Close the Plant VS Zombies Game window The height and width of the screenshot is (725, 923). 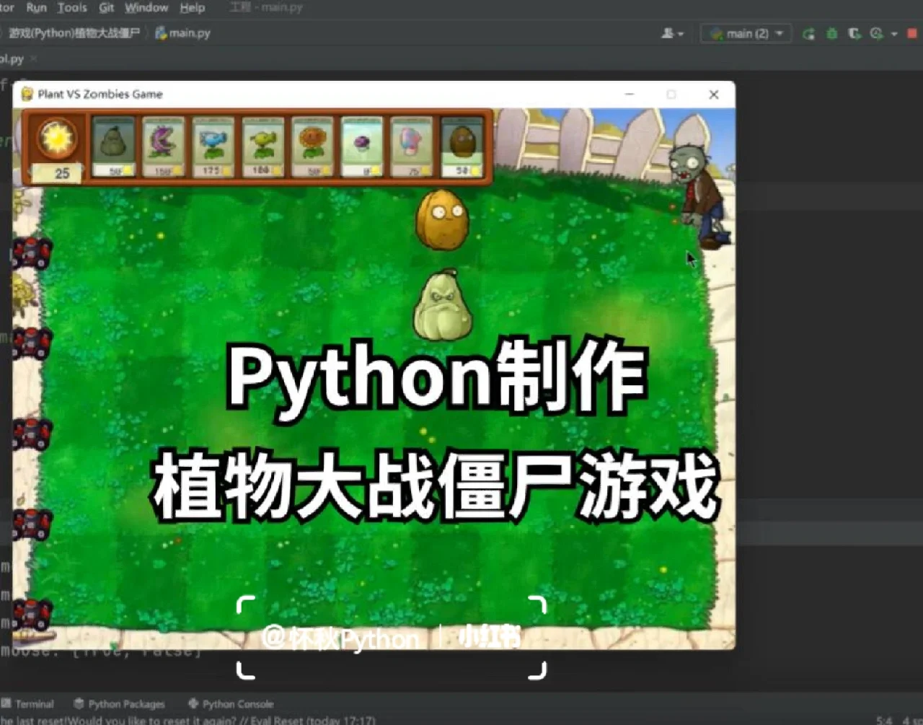click(714, 95)
